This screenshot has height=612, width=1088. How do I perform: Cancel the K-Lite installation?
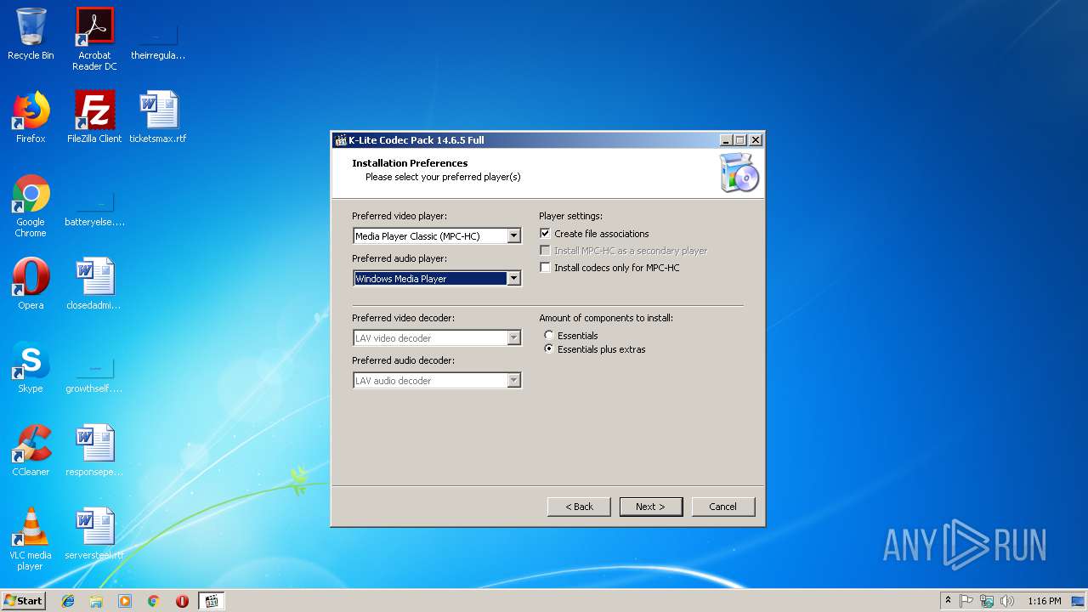coord(723,507)
